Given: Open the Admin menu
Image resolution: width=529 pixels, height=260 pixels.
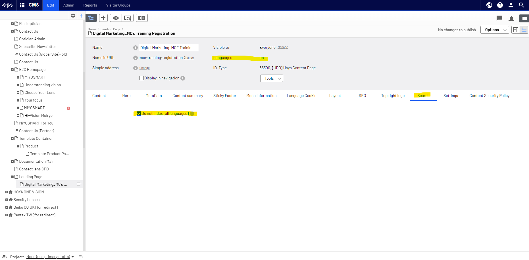Looking at the screenshot, I should pos(69,5).
